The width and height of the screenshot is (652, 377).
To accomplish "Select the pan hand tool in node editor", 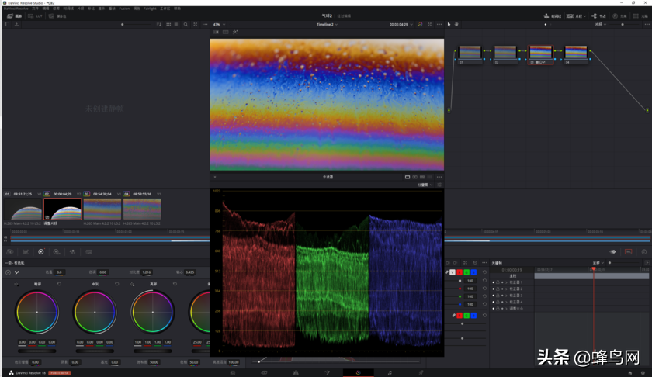I will coord(456,24).
